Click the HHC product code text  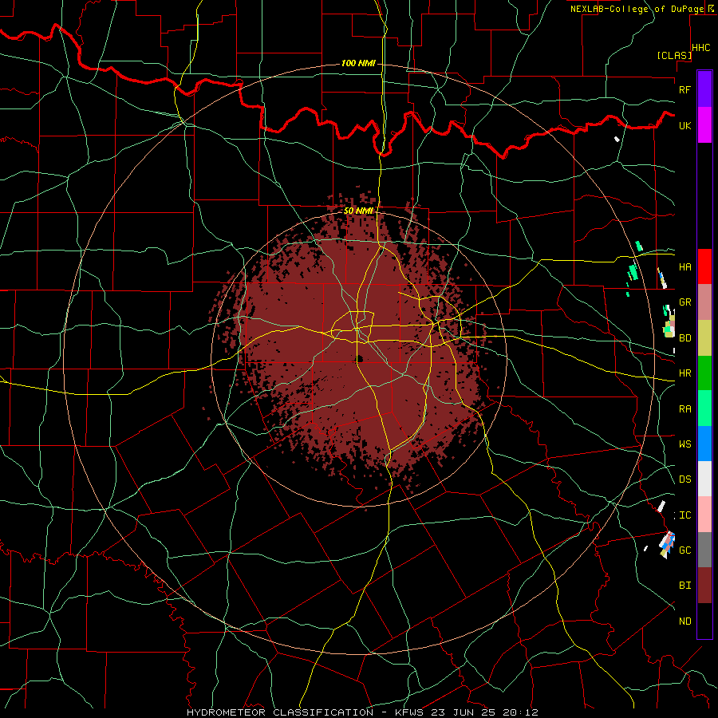(x=701, y=48)
